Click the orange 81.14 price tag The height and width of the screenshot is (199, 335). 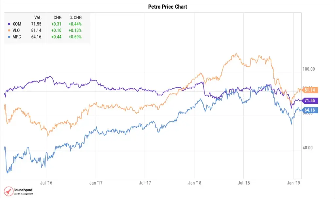[309, 90]
